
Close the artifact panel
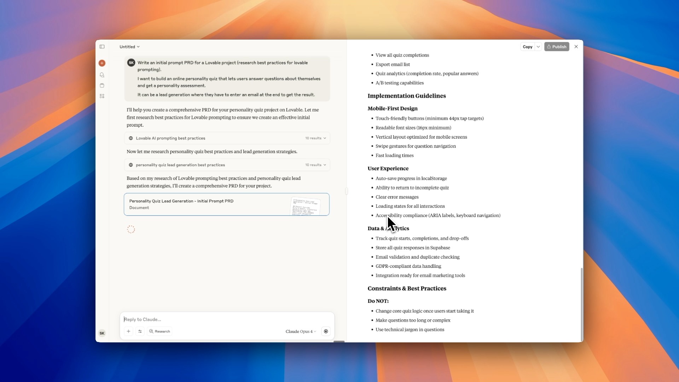point(576,47)
